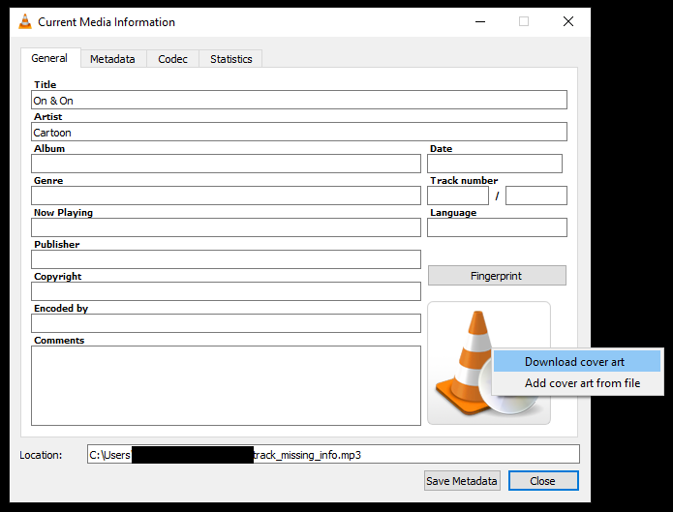Screen dimensions: 673x512
Task: Open the Codec tab
Action: tap(173, 59)
